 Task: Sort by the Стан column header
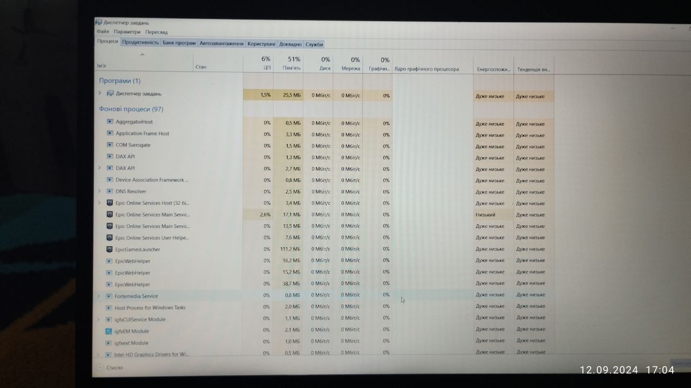tap(218, 63)
